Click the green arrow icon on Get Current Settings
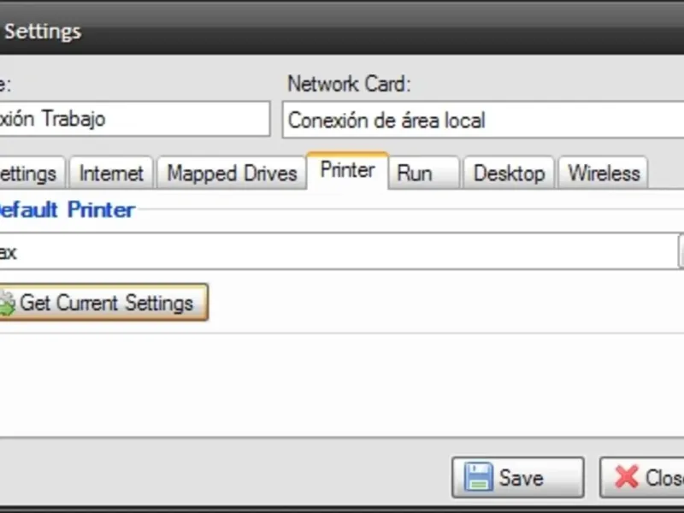This screenshot has height=513, width=684. click(x=7, y=304)
